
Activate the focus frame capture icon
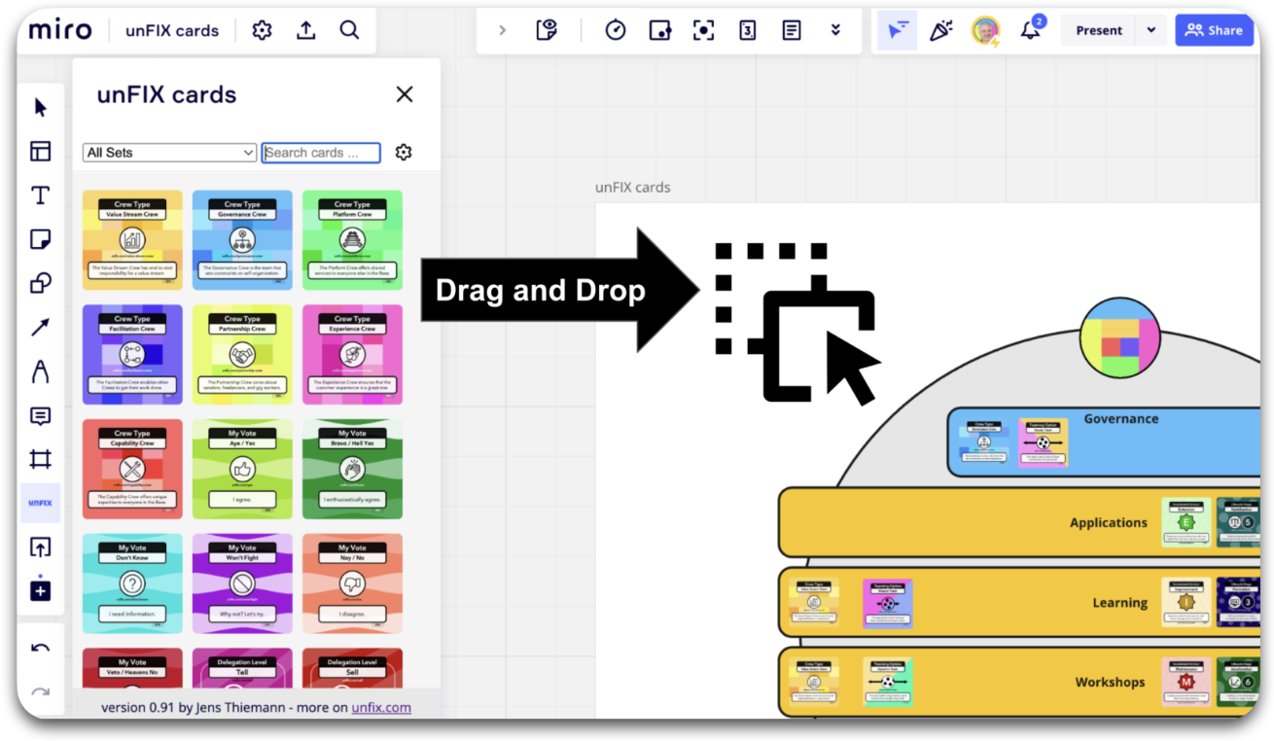click(x=703, y=30)
